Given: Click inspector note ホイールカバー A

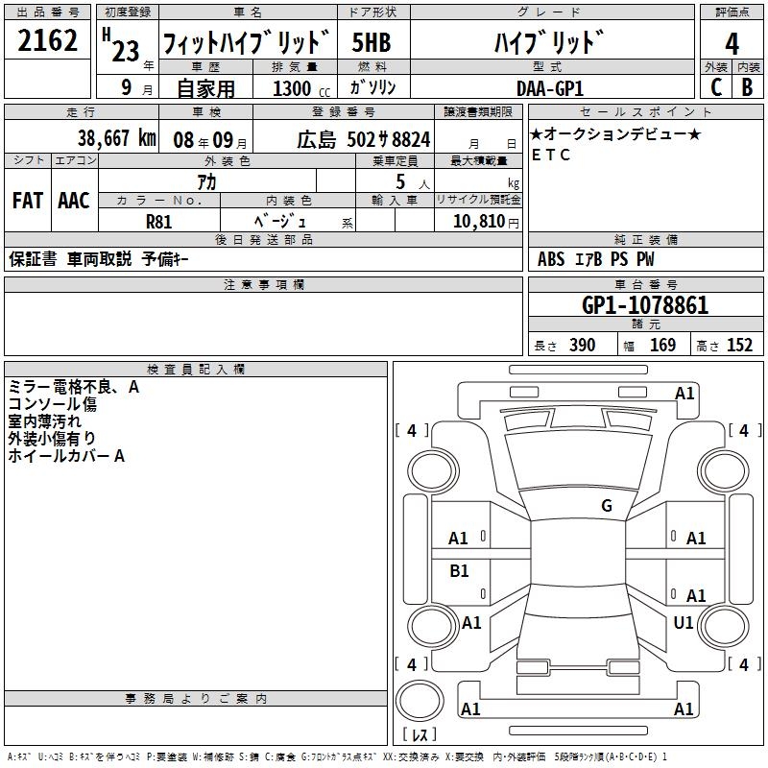Looking at the screenshot, I should point(66,456).
